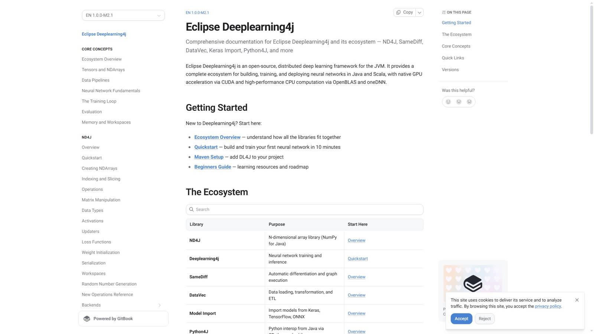The height and width of the screenshot is (334, 594).
Task: Open Ecosystem Overview in the sidebar
Action: point(102,59)
